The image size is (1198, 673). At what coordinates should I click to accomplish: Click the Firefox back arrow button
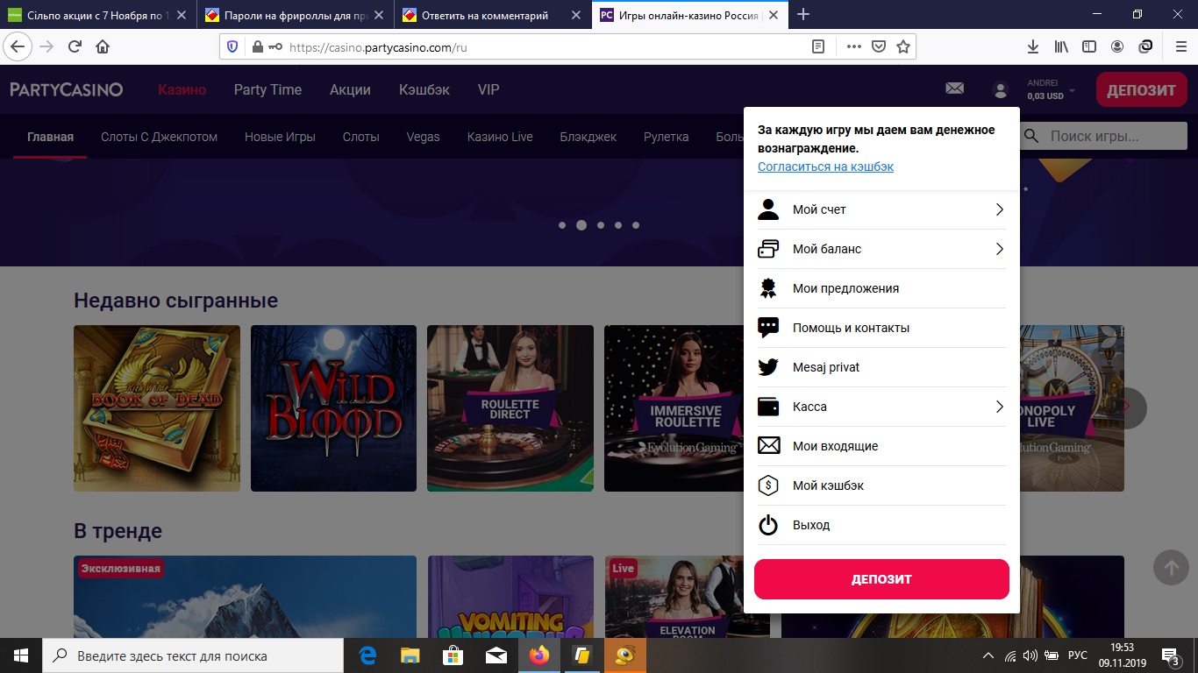[x=18, y=46]
